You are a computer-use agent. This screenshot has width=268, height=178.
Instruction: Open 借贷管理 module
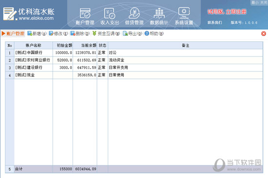click(134, 17)
